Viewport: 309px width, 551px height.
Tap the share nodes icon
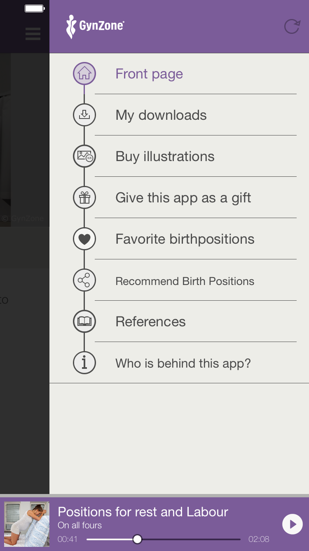(84, 280)
